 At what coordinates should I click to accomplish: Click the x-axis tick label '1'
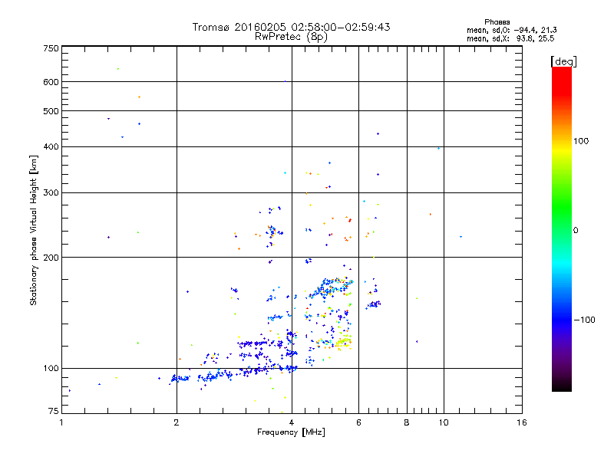[61, 422]
